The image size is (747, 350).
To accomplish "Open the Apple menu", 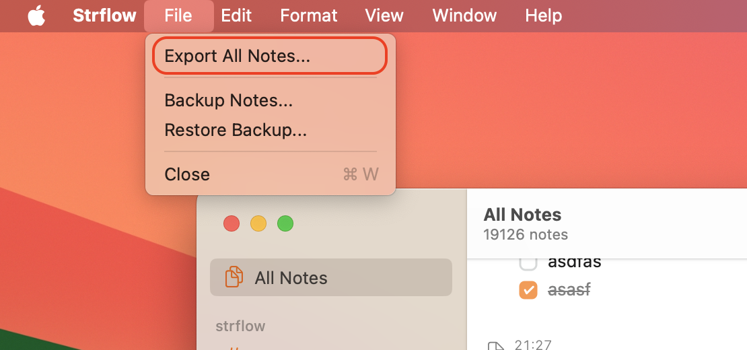I will click(36, 15).
